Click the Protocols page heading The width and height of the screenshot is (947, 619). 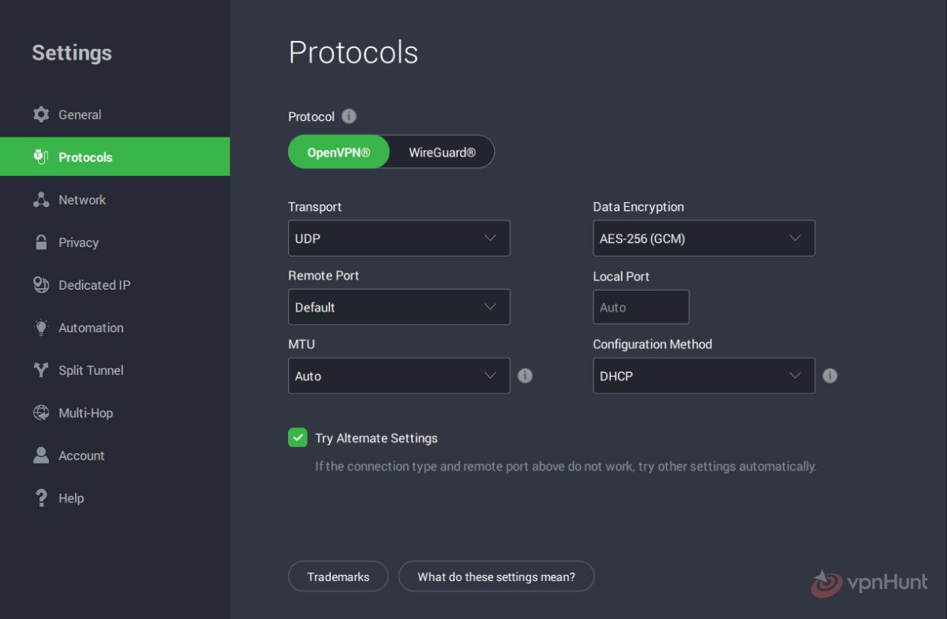[354, 52]
